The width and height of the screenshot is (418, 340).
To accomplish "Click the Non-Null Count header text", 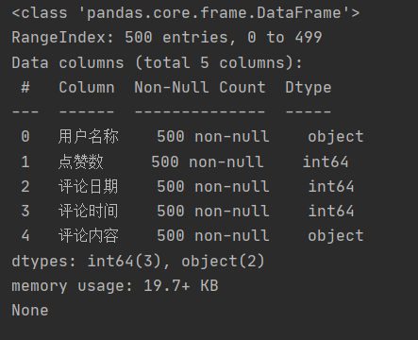I will 200,87.
